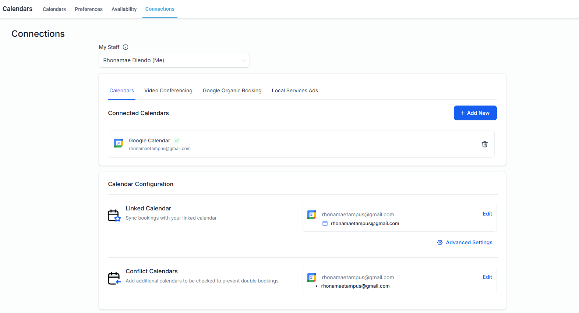Click the Google Calendar logo in Connected Calendars
Viewport: 579px width, 313px height.
pyautogui.click(x=119, y=143)
